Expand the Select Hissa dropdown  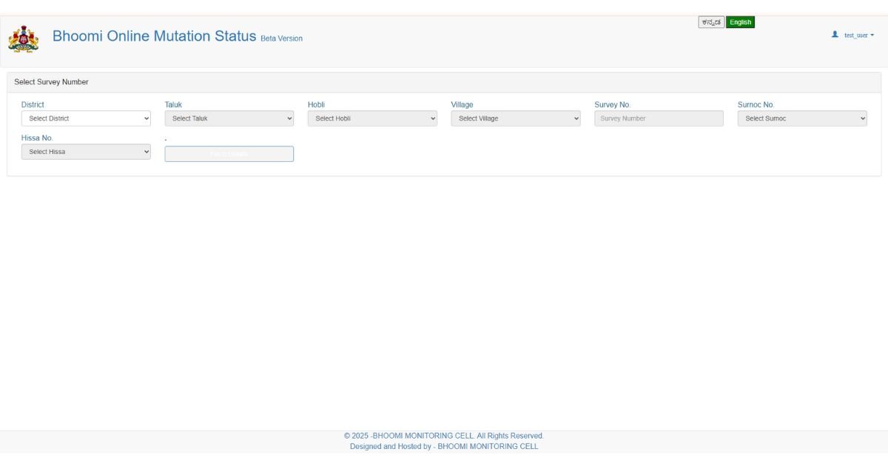[x=86, y=152]
